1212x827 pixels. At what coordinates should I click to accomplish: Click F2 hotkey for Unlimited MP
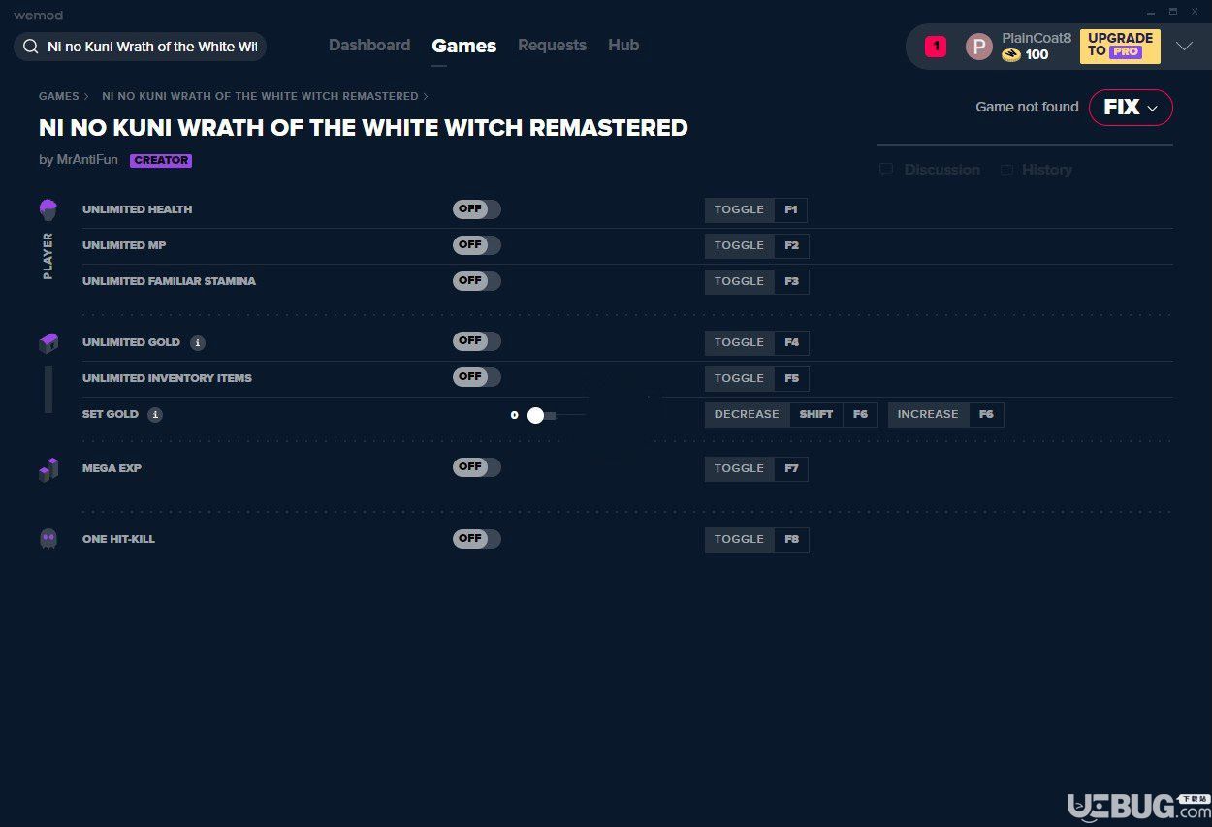click(792, 246)
